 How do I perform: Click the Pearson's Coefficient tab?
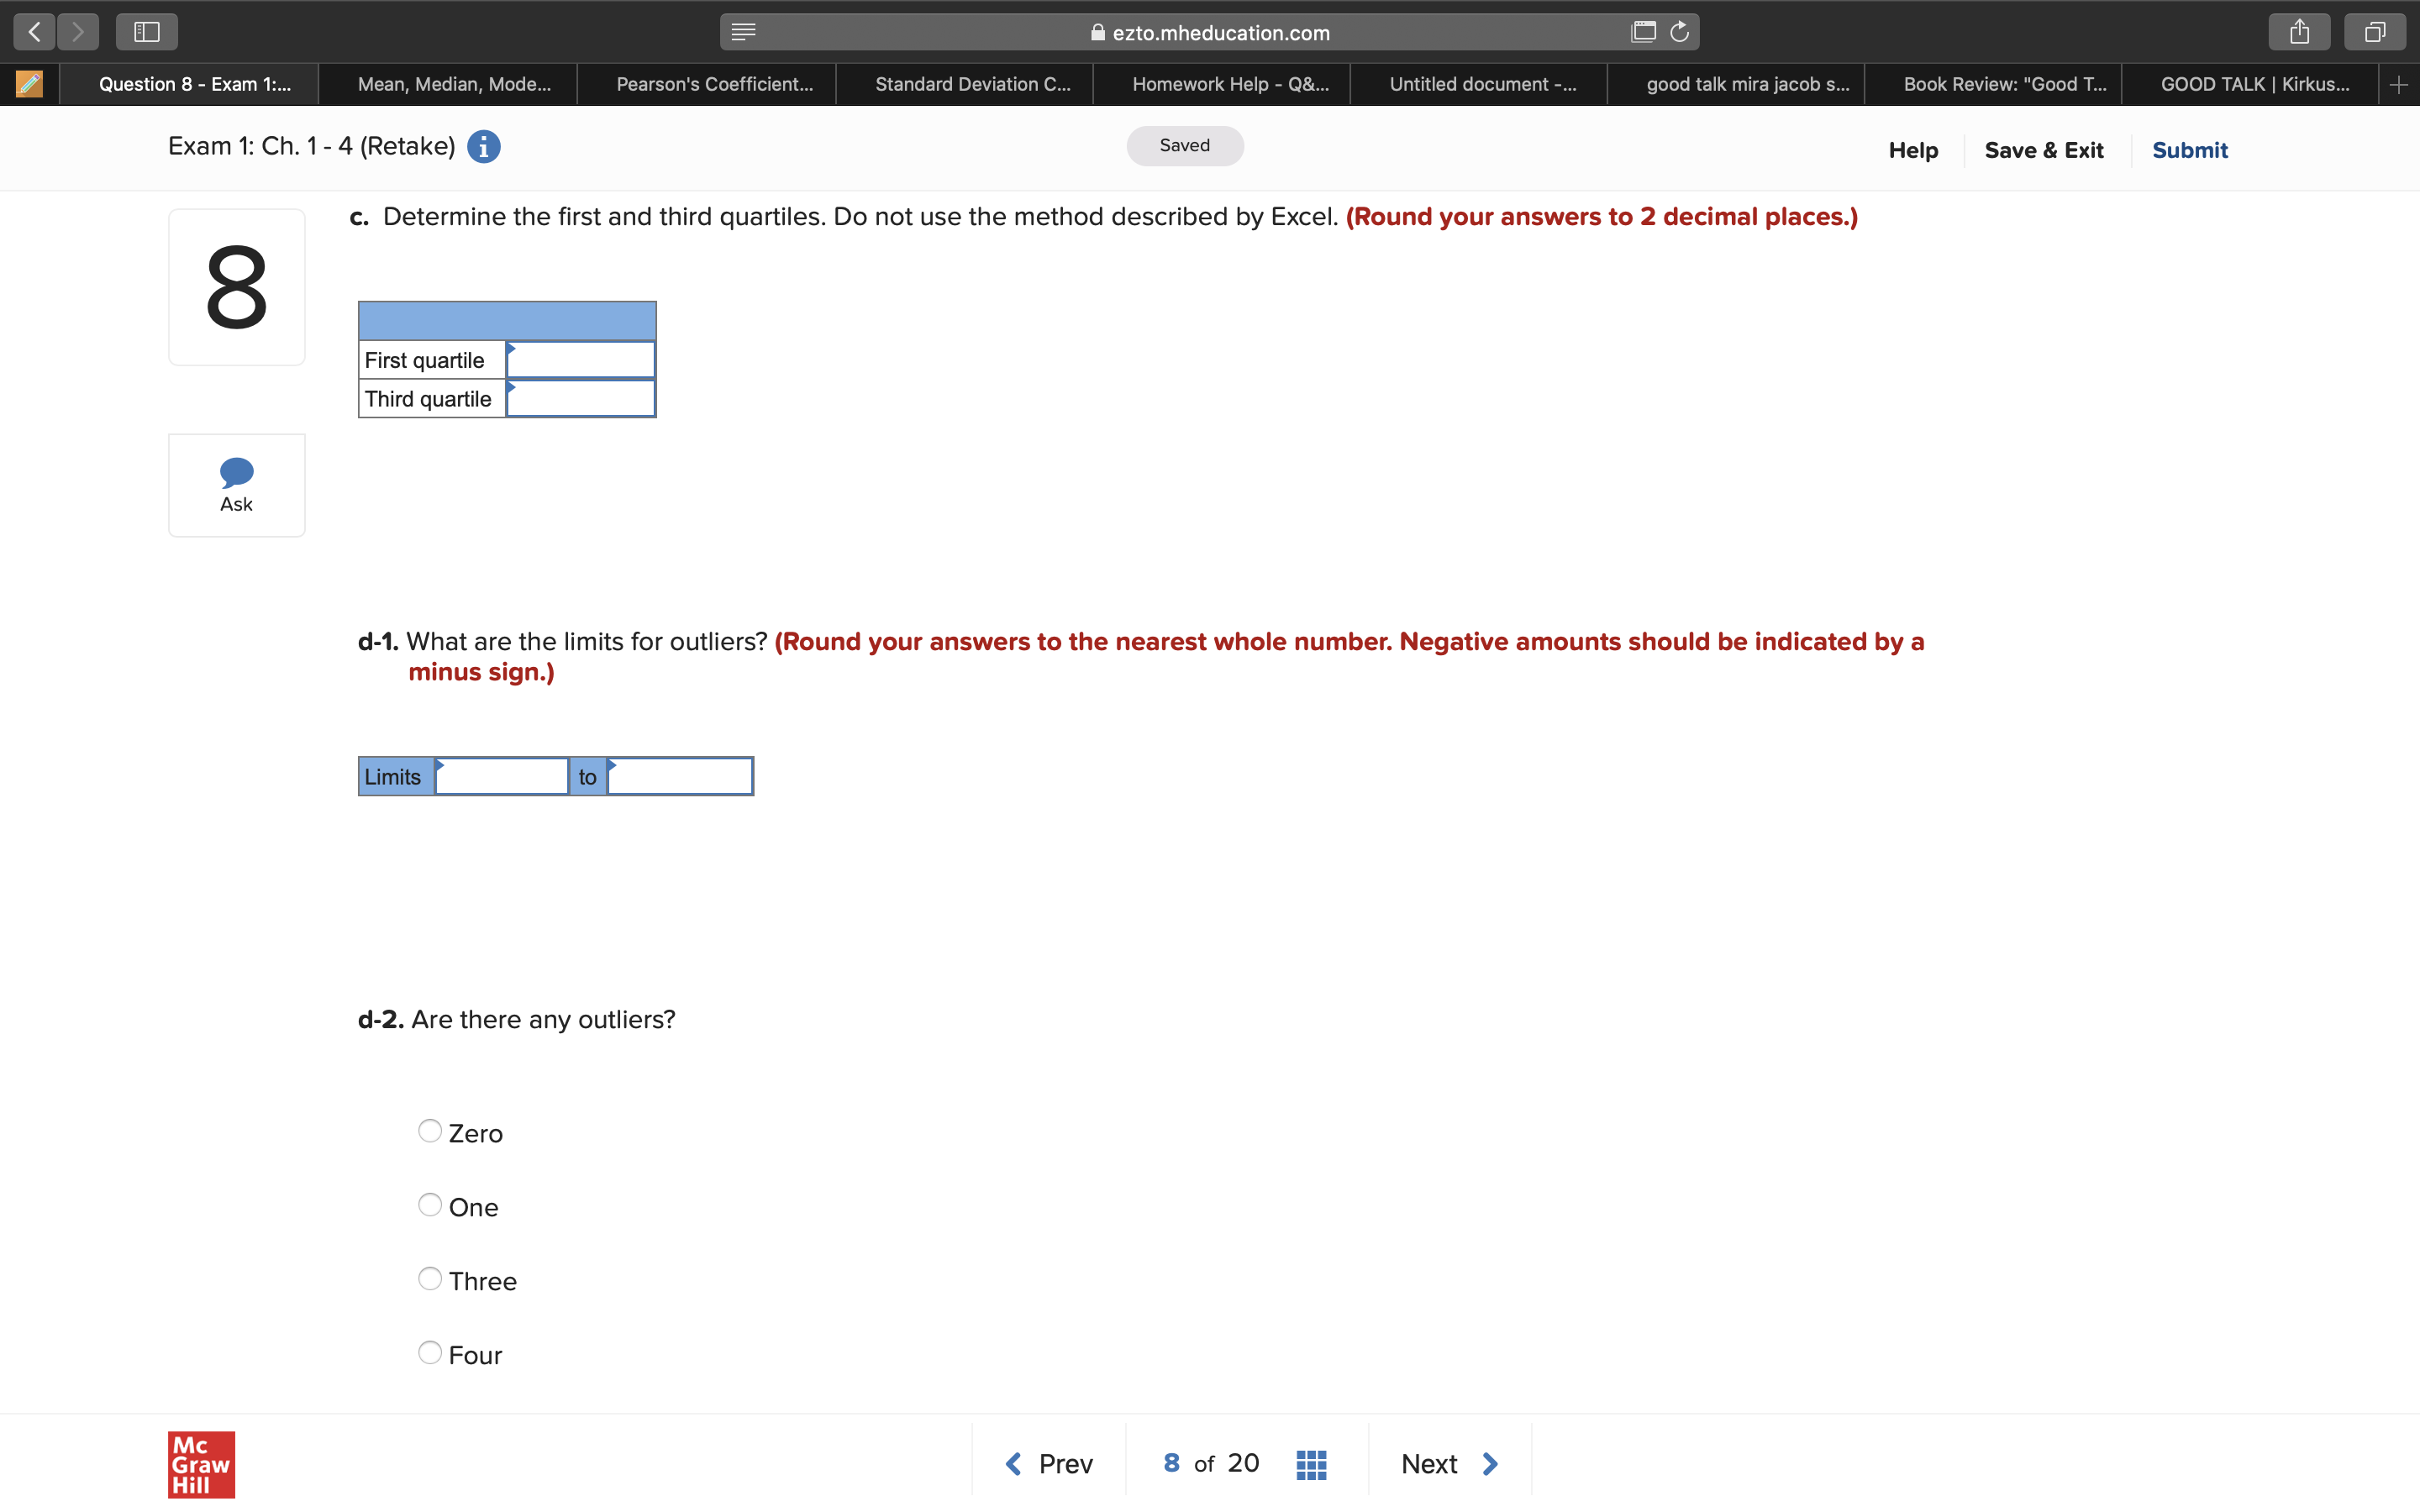(x=711, y=81)
